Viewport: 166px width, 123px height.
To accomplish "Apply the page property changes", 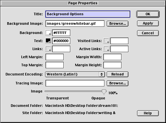I will 148,23.
